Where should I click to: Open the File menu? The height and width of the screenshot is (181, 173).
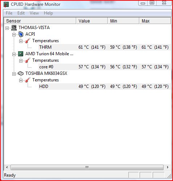pyautogui.click(x=9, y=13)
